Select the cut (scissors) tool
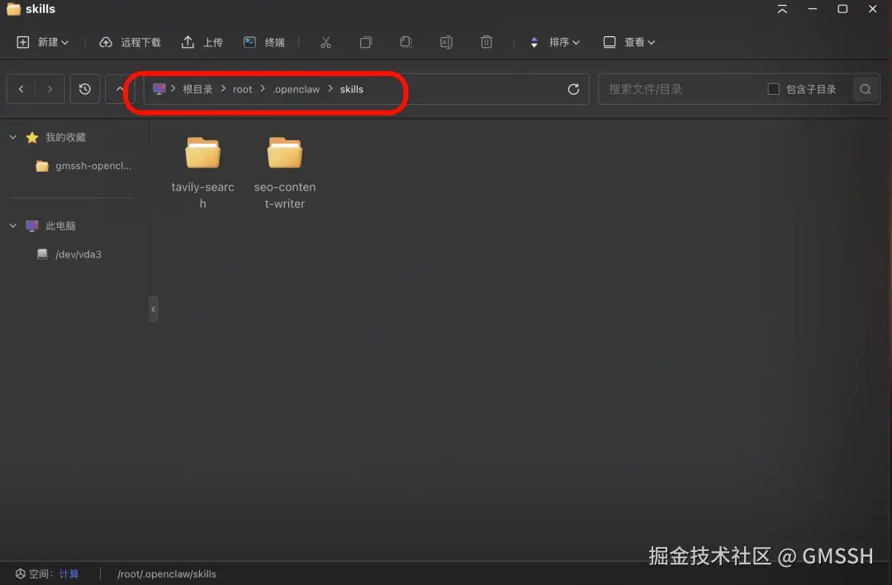This screenshot has width=892, height=585. coord(325,41)
